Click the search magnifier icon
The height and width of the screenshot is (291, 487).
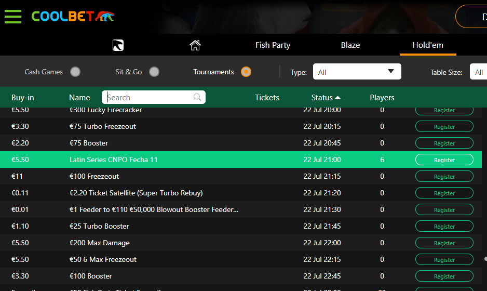(197, 97)
